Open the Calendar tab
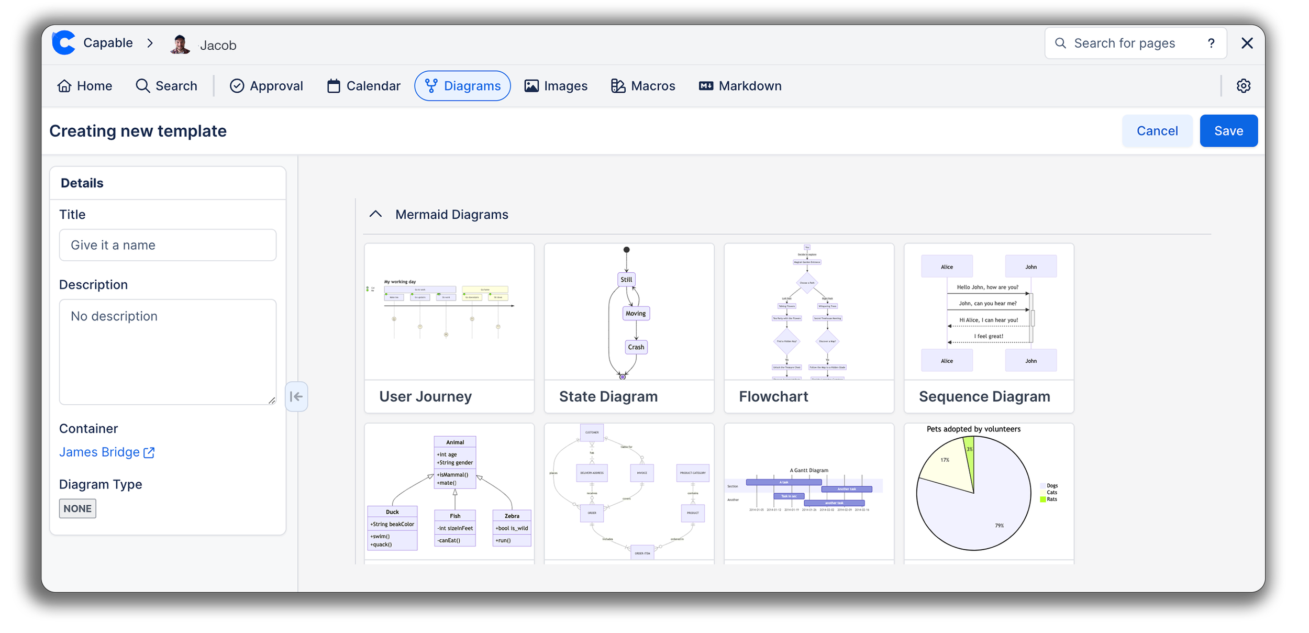 tap(363, 86)
